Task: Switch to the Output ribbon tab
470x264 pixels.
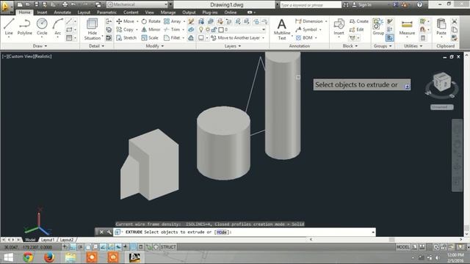Action: pos(189,12)
